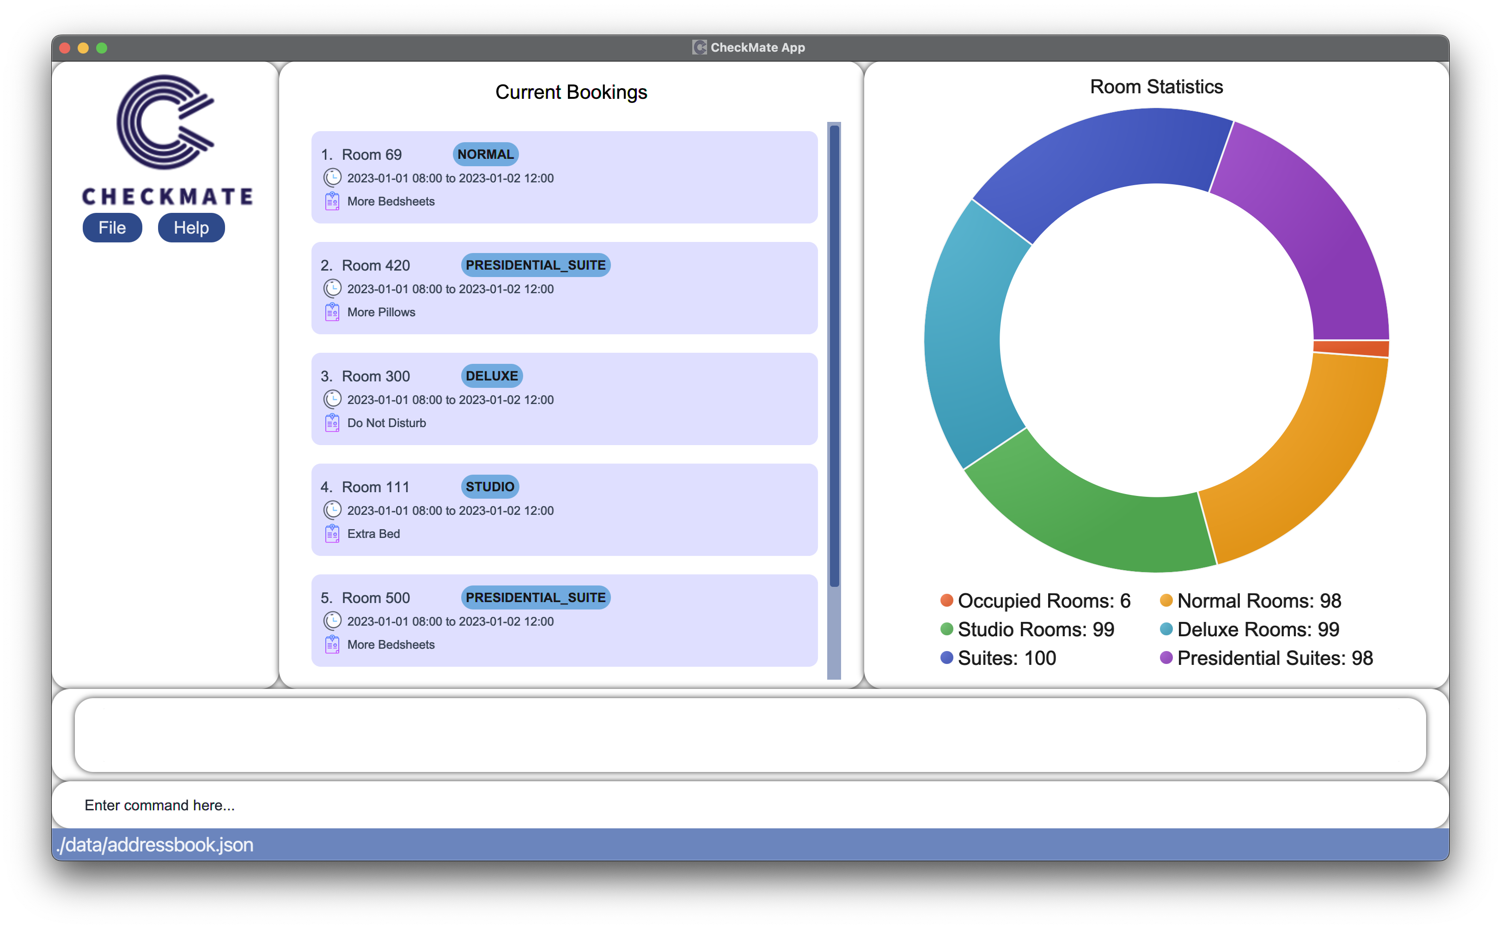
Task: Click the green Studio Rooms legend dot
Action: [947, 629]
